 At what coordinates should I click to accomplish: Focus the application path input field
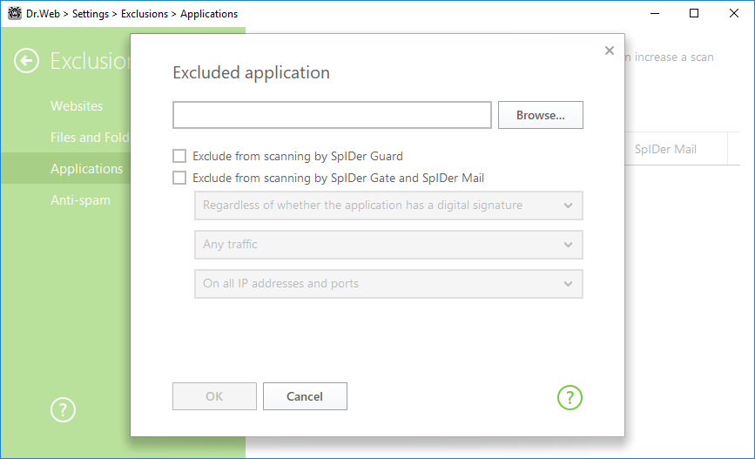(x=332, y=115)
